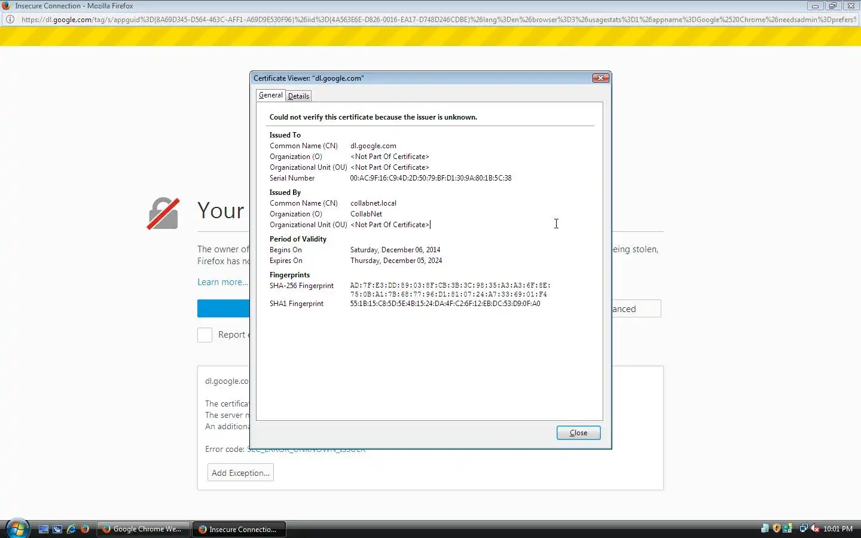This screenshot has width=861, height=538.
Task: Click the Begins On label
Action: click(x=286, y=250)
